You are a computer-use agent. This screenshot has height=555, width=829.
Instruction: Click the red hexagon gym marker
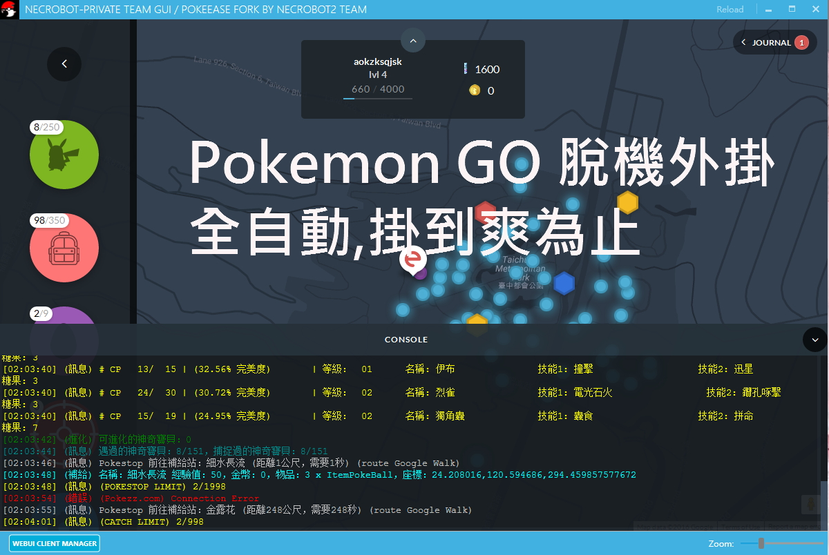tap(486, 213)
